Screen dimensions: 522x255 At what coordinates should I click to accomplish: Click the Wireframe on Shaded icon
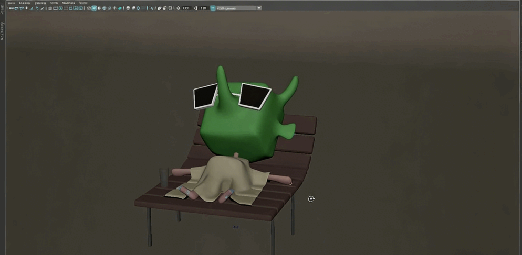tap(104, 8)
